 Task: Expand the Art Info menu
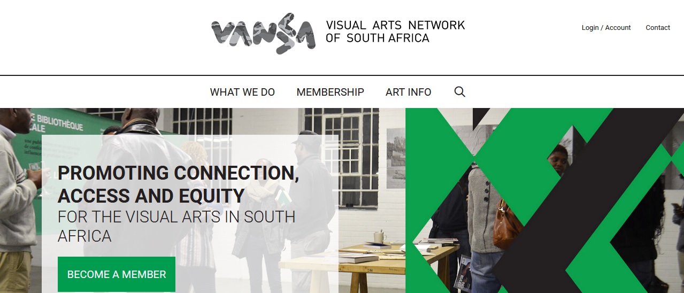(x=408, y=92)
